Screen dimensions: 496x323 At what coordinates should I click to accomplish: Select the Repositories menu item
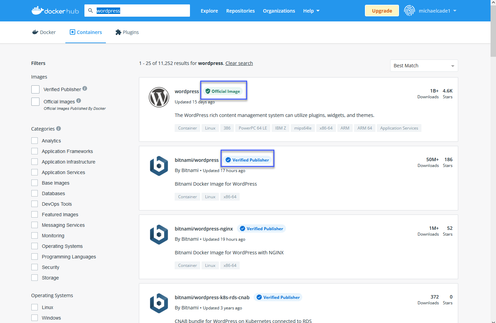tap(240, 11)
